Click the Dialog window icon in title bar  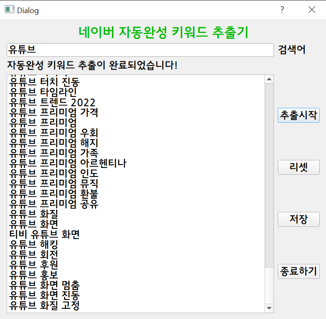(9, 10)
